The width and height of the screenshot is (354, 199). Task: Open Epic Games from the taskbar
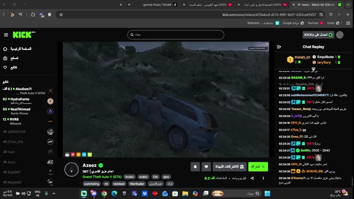point(124,193)
